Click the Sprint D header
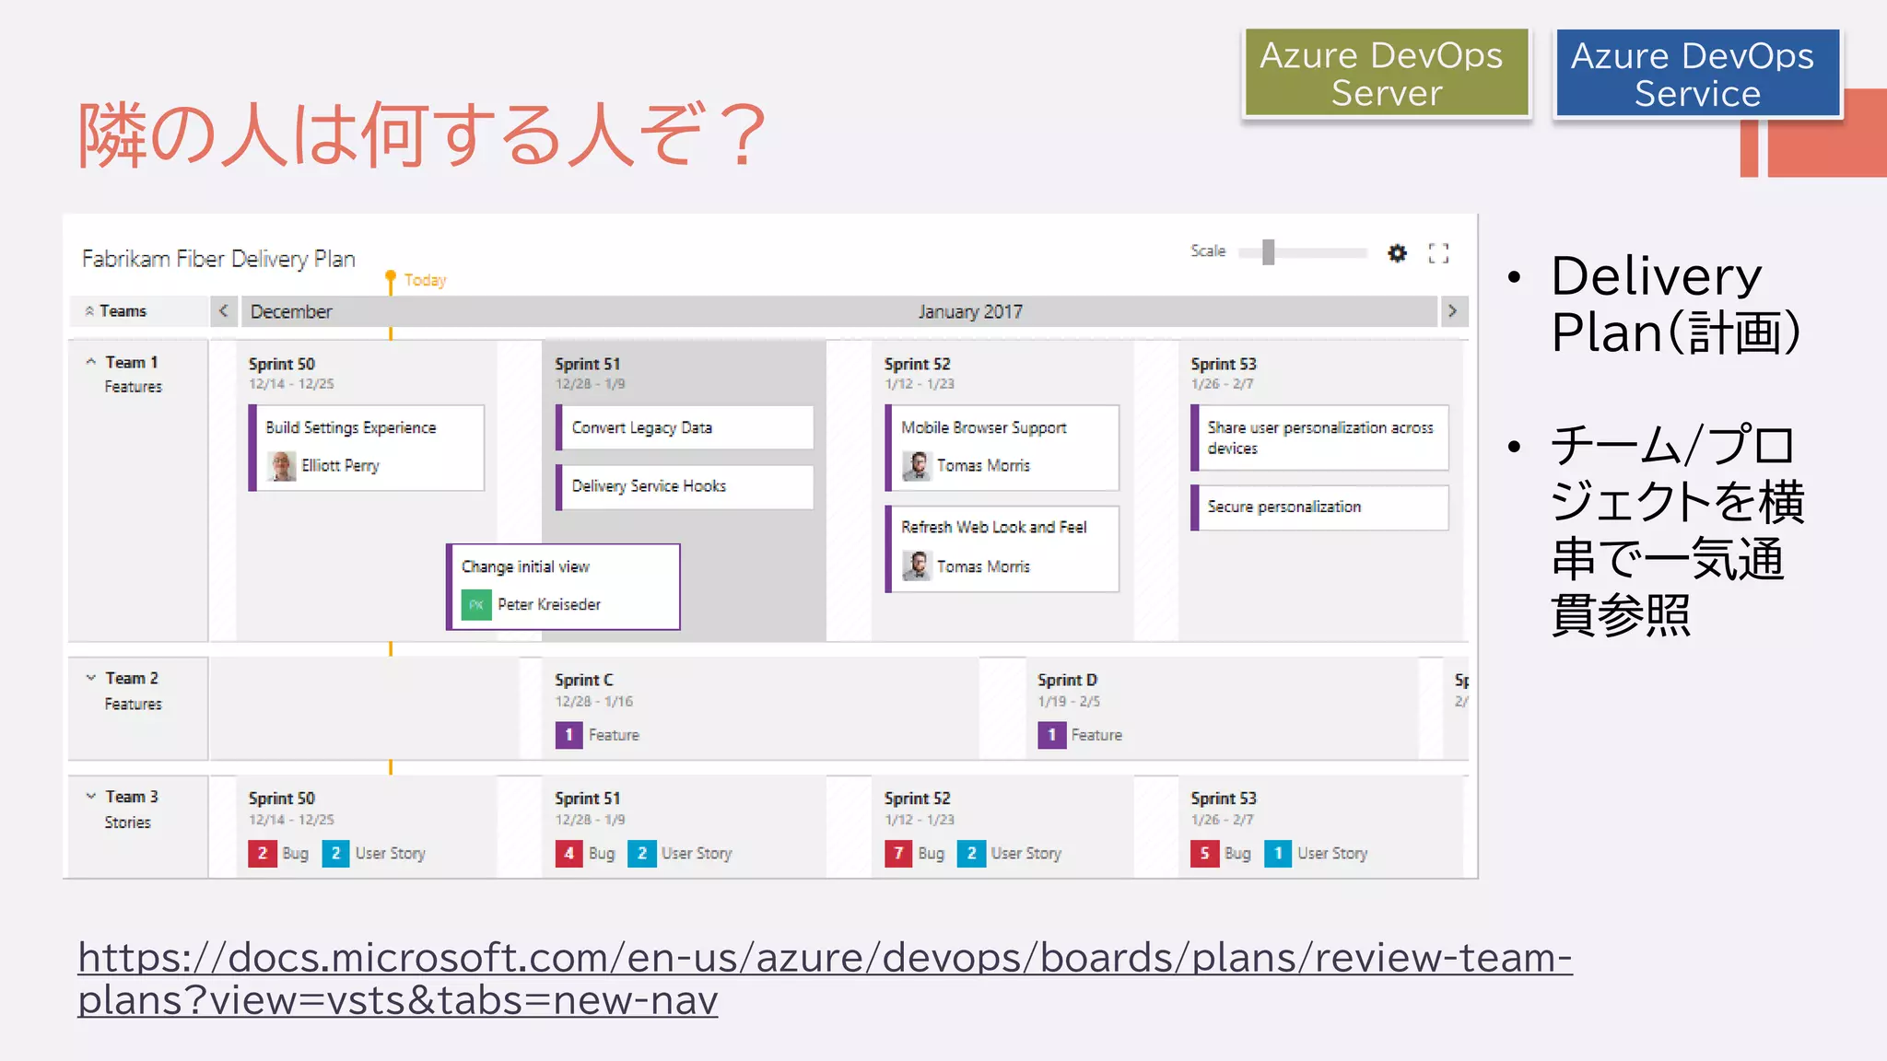The image size is (1887, 1061). pyautogui.click(x=1068, y=681)
